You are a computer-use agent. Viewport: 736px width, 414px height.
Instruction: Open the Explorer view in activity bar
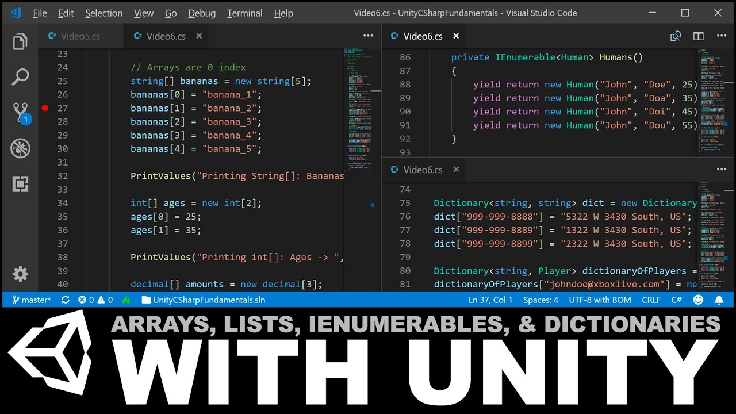click(20, 42)
